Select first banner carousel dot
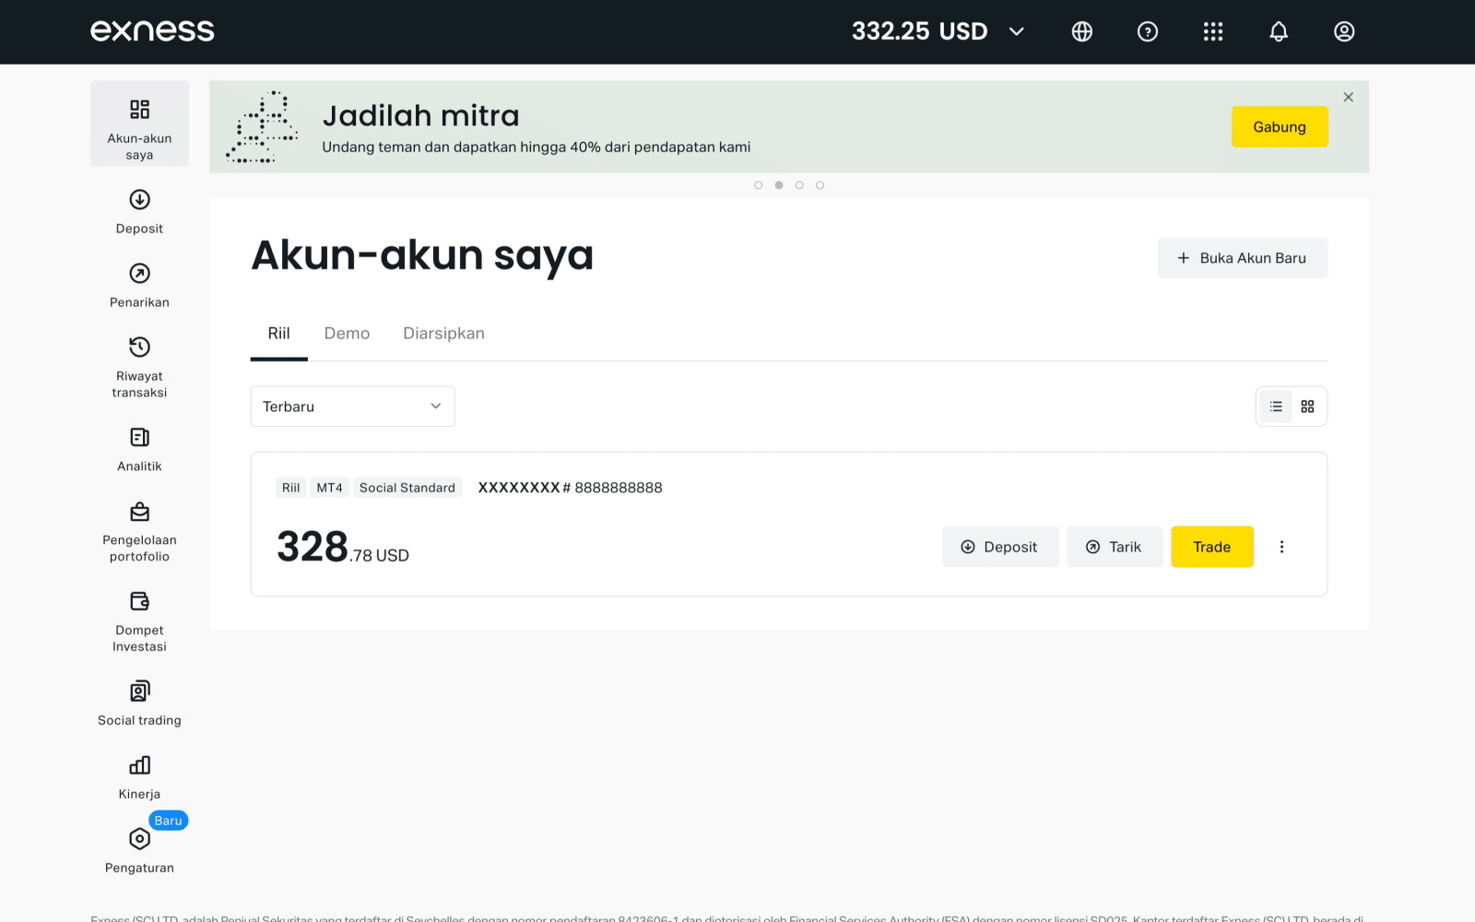Screen dimensions: 1475x922 pyautogui.click(x=759, y=185)
